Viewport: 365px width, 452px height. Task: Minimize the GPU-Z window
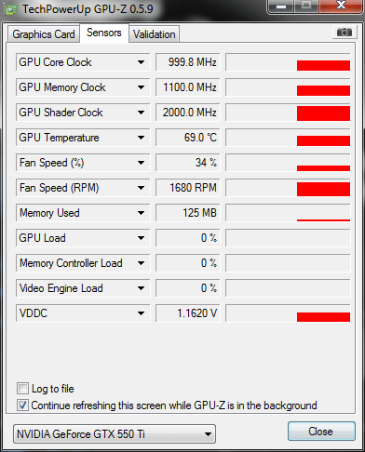281,6
